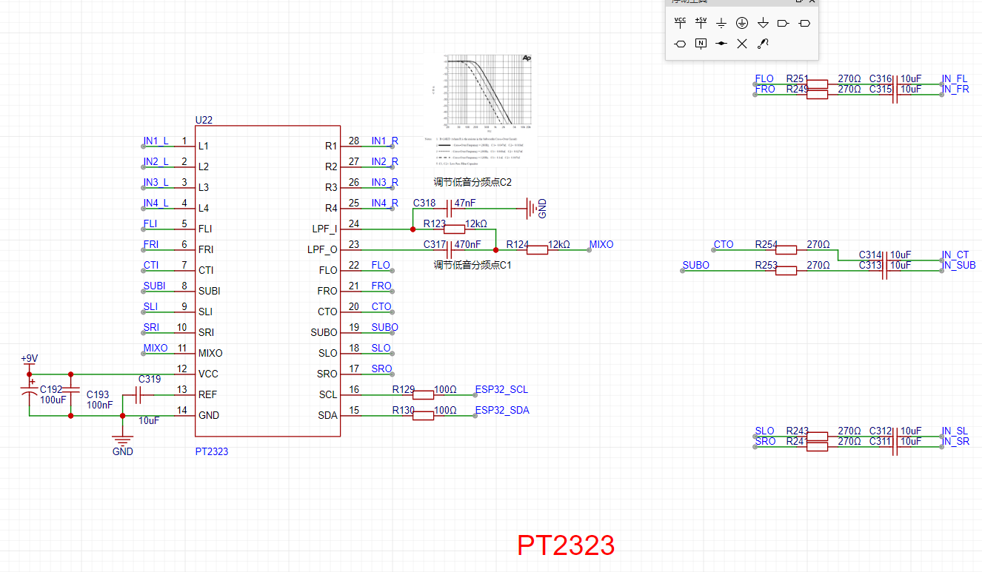This screenshot has height=572, width=982.
Task: Select the SLI net label
Action: point(150,306)
